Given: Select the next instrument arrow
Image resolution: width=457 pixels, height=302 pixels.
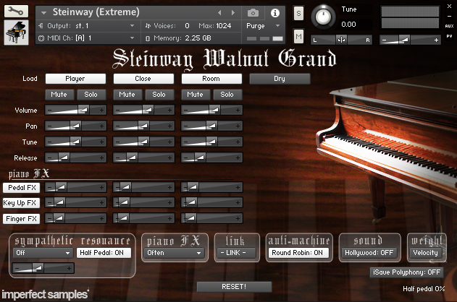Looking at the screenshot, I should [x=233, y=12].
